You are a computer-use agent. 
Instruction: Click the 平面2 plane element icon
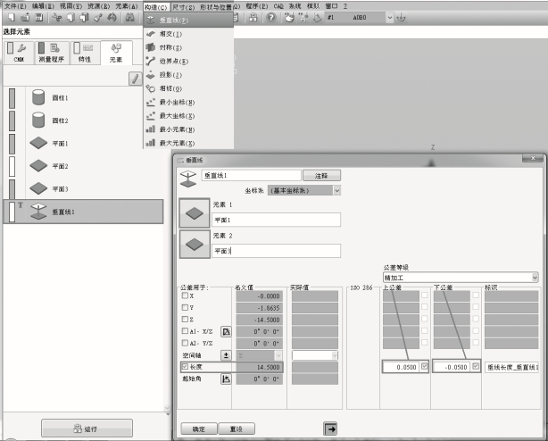pos(39,166)
